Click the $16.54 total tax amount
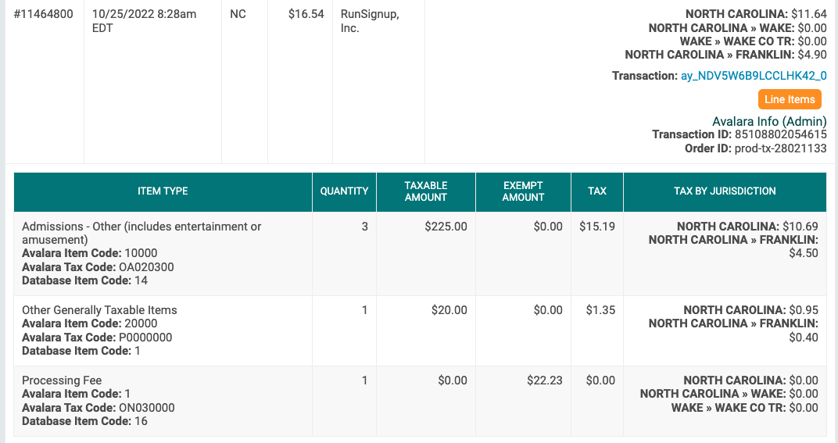838x443 pixels. 306,14
